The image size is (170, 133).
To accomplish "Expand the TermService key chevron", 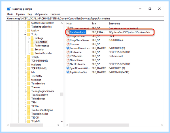I will pos(25,84).
